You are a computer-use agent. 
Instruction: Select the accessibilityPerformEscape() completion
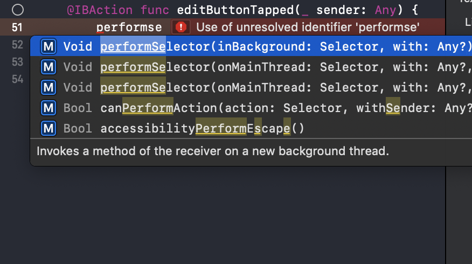pyautogui.click(x=251, y=128)
